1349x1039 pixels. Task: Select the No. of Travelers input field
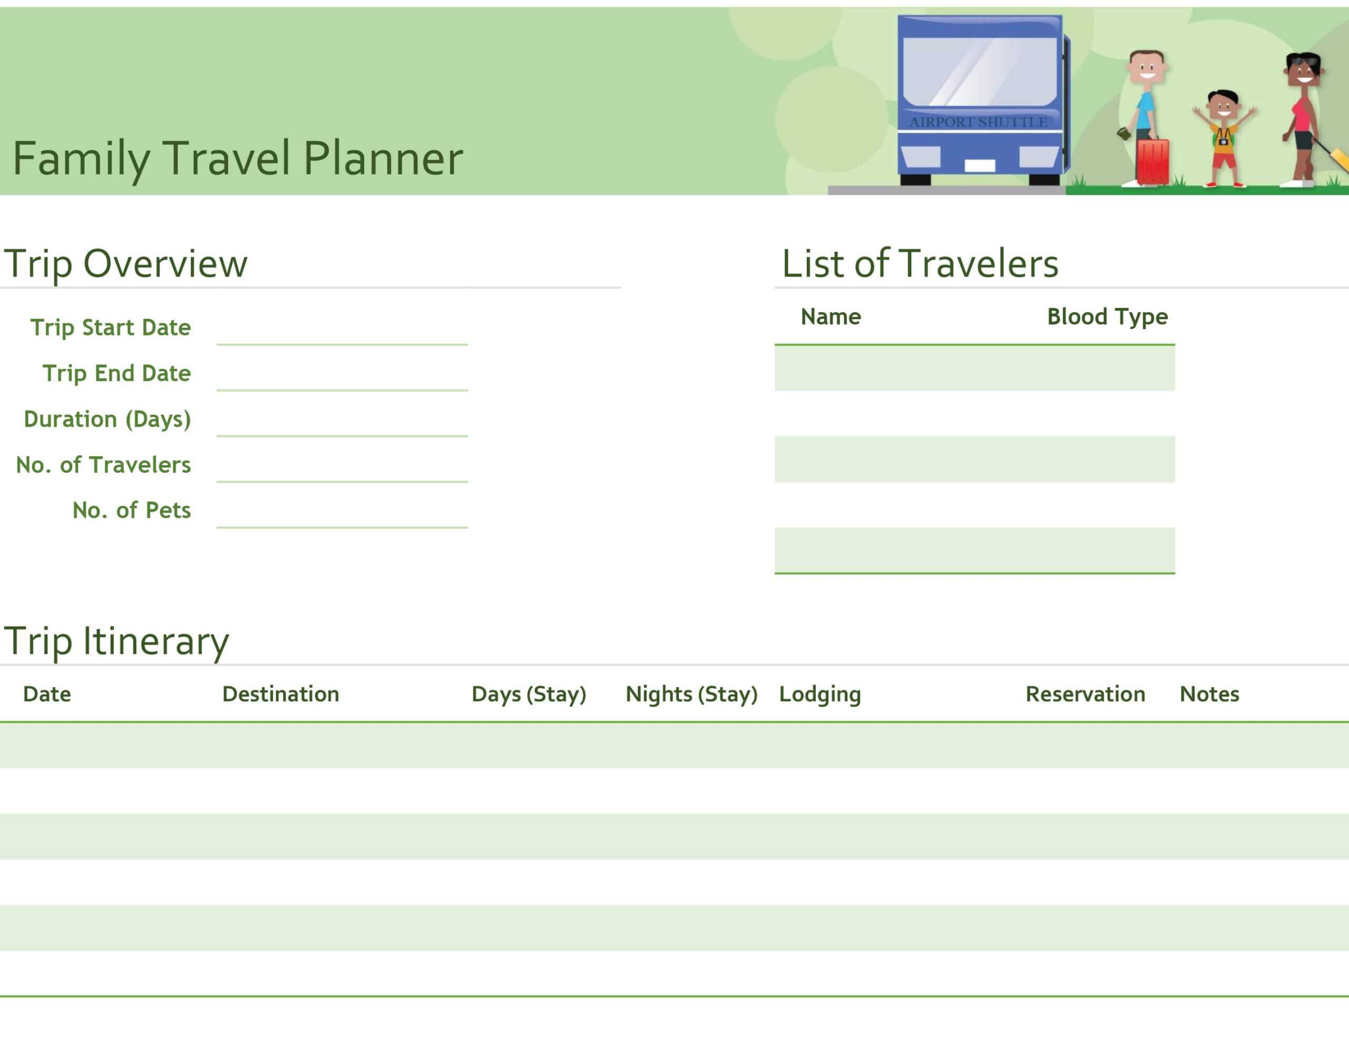point(338,464)
